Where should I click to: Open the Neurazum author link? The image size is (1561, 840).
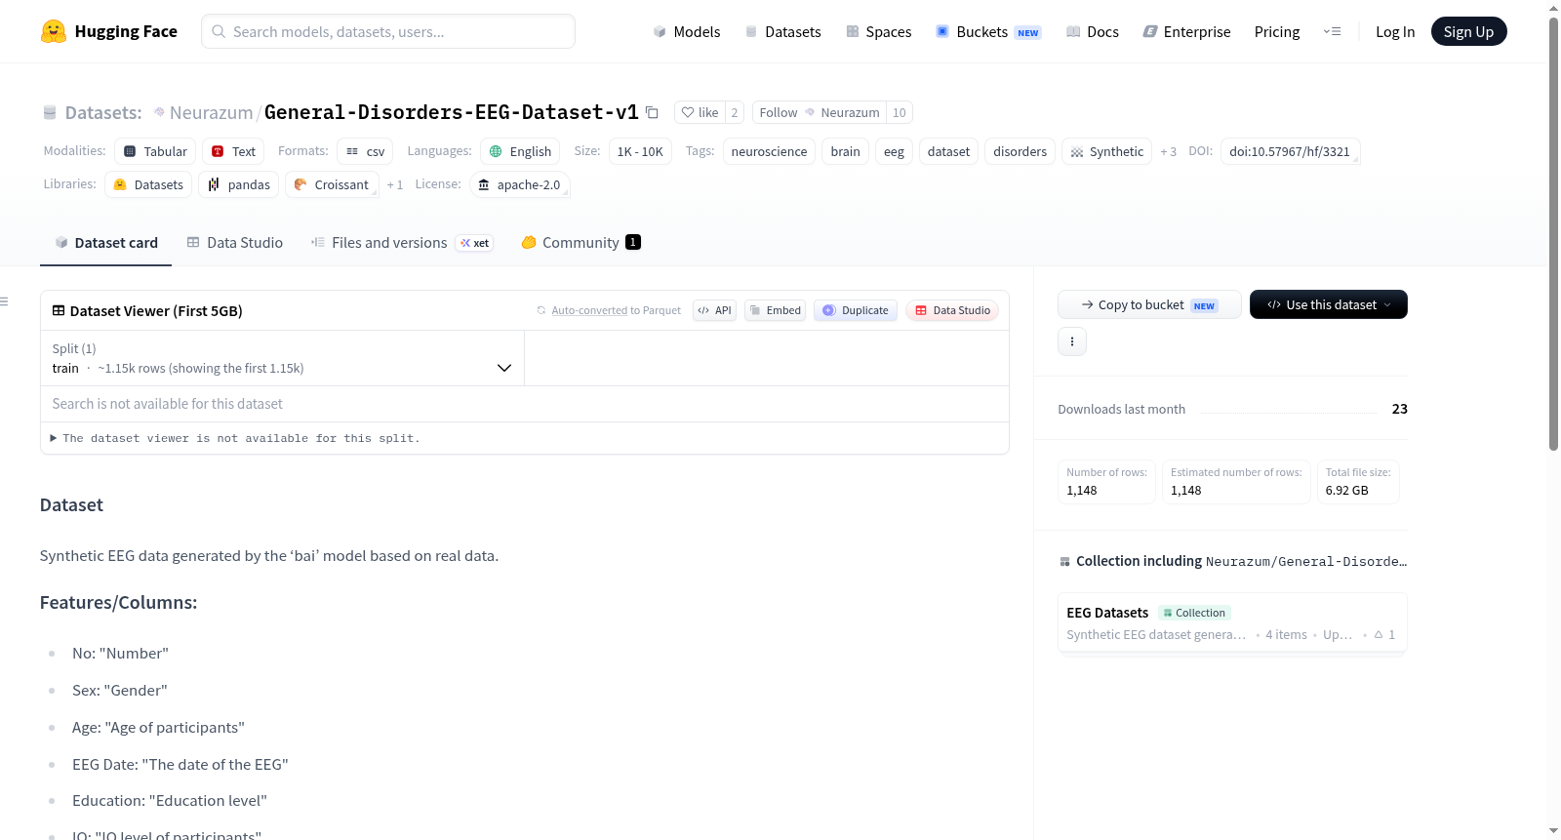coord(211,112)
